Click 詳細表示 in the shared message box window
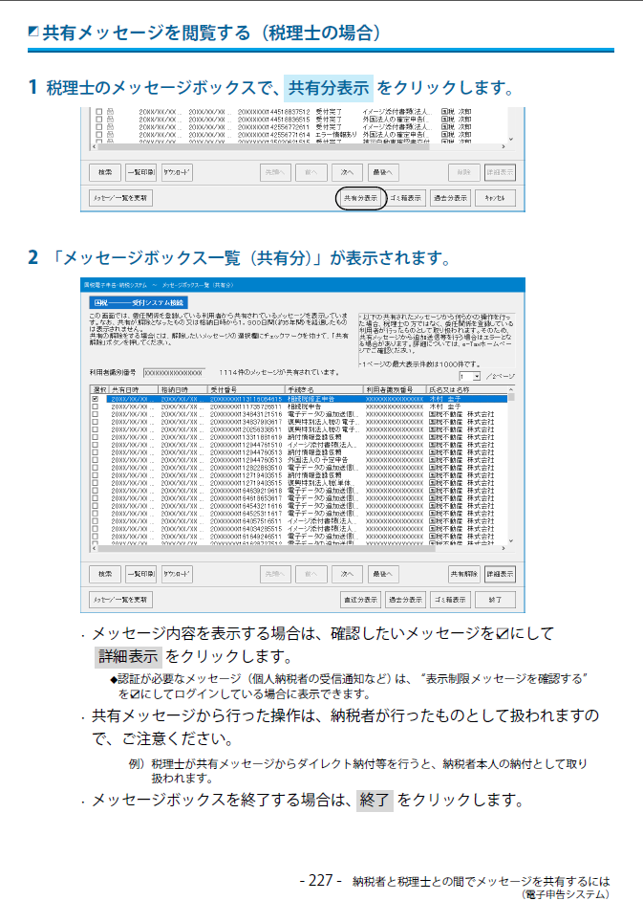Image resolution: width=643 pixels, height=901 pixels. [500, 575]
